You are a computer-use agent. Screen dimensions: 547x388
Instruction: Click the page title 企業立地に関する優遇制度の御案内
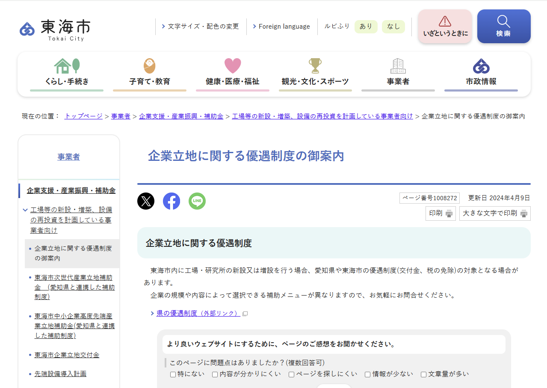(246, 156)
